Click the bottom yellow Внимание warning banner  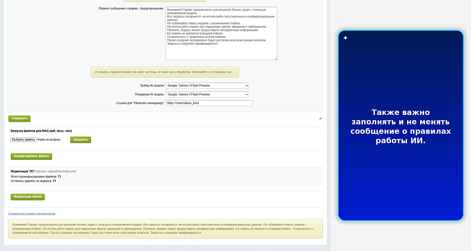[165, 229]
